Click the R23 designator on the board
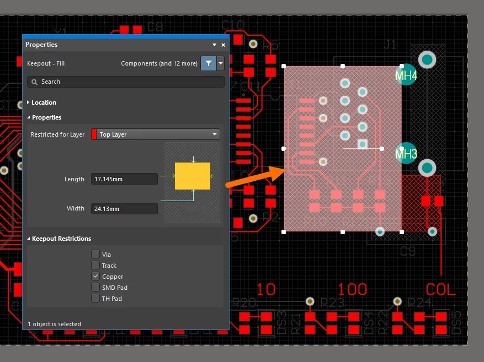 pyautogui.click(x=332, y=303)
